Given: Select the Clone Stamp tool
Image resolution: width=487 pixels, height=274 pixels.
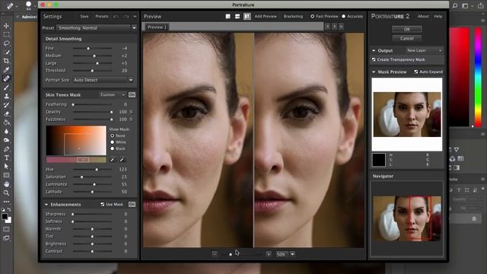Looking at the screenshot, I should (x=6, y=97).
